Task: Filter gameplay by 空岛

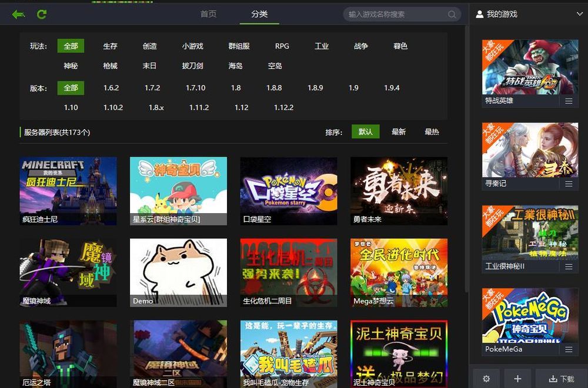Action: (x=275, y=66)
